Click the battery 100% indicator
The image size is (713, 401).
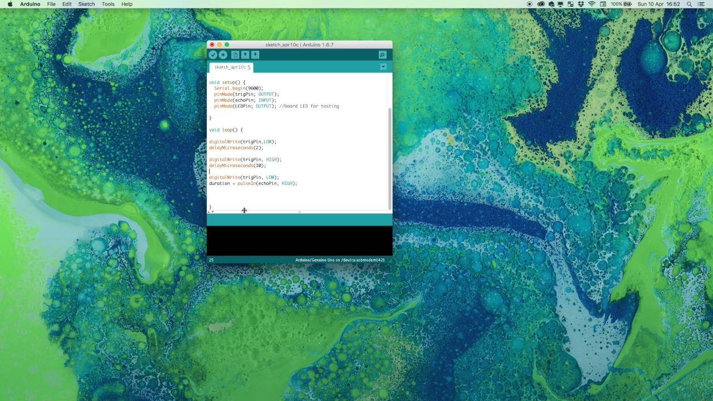[622, 4]
